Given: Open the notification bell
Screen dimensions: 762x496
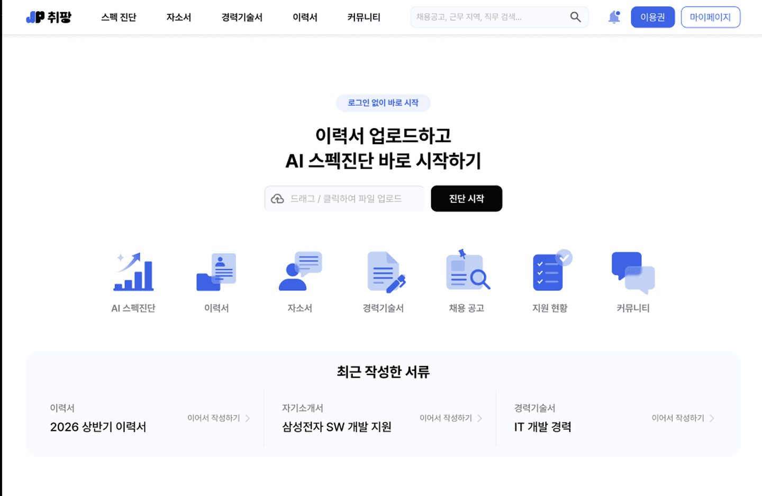Looking at the screenshot, I should pyautogui.click(x=614, y=17).
